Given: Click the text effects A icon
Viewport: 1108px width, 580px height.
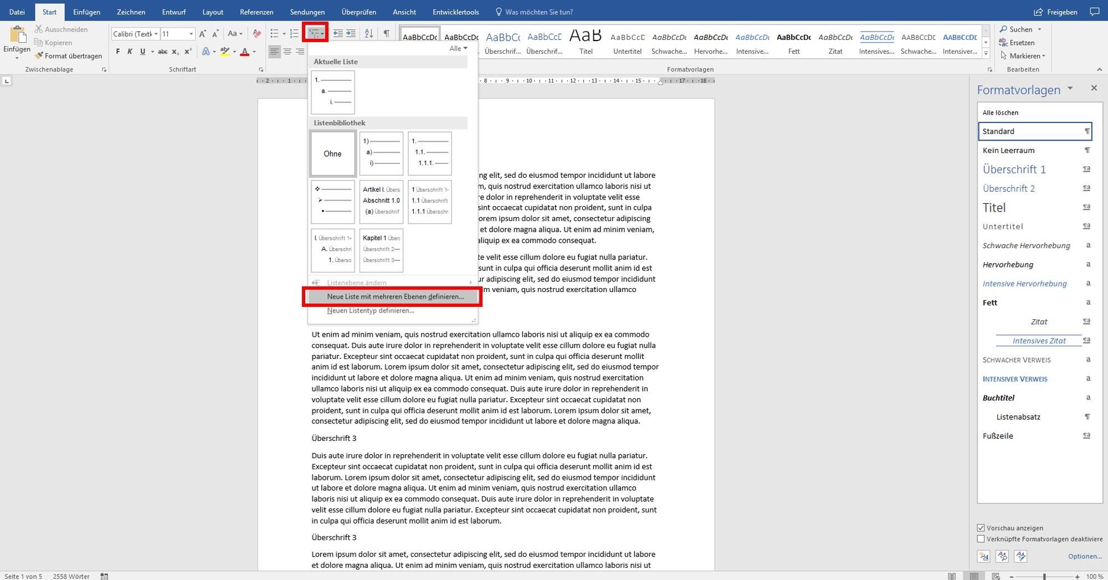Looking at the screenshot, I should click(206, 52).
